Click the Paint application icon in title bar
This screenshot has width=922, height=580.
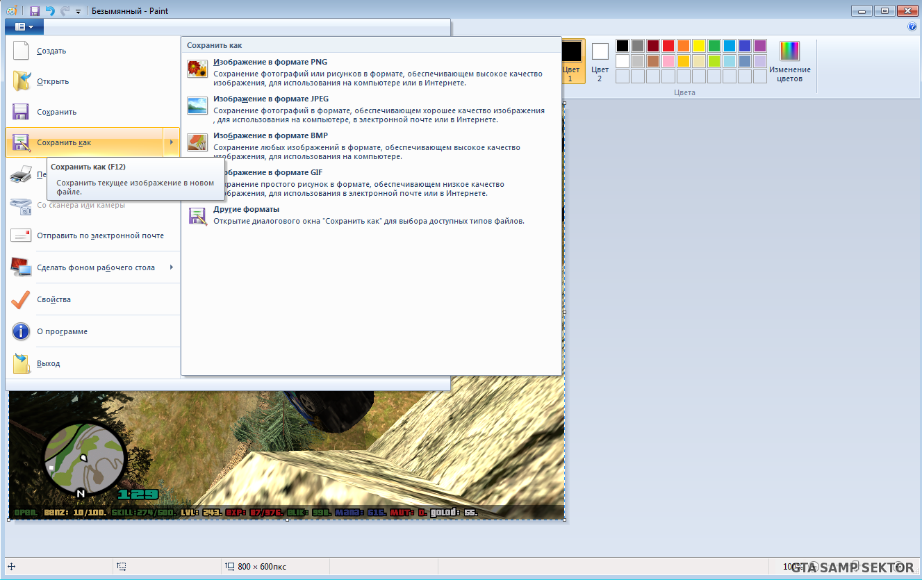click(12, 11)
